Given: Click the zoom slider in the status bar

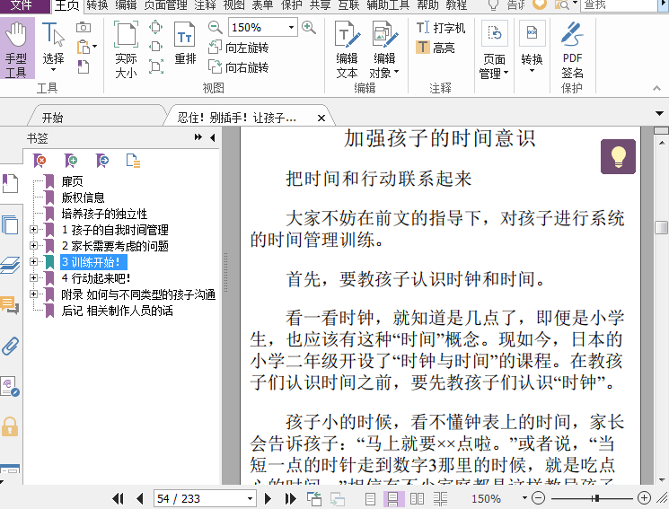Looking at the screenshot, I should (x=592, y=498).
